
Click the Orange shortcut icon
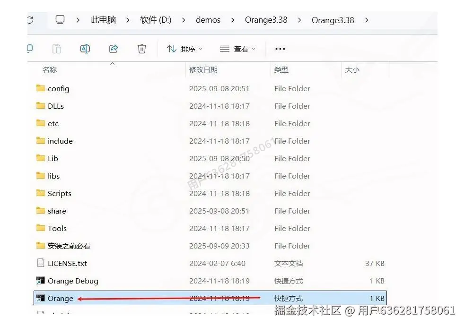point(40,298)
